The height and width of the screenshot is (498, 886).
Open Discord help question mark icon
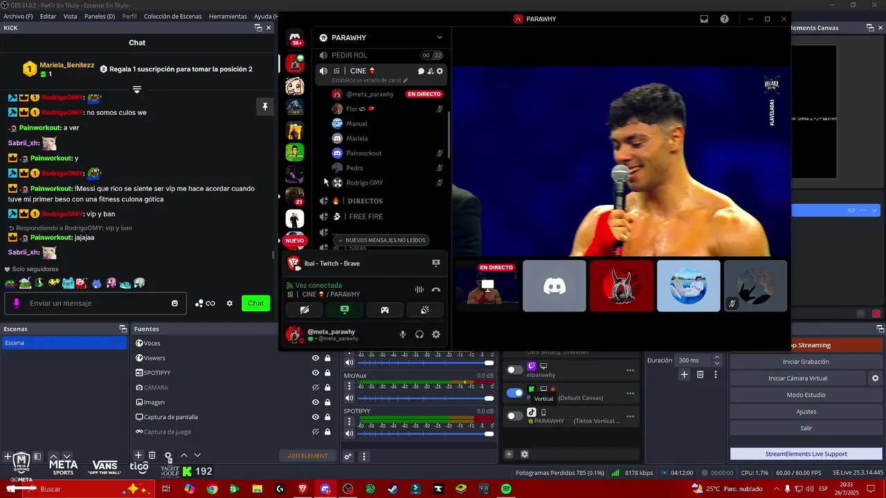pyautogui.click(x=724, y=19)
